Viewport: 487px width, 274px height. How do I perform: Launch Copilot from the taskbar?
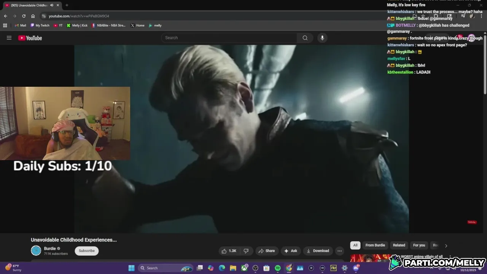(x=211, y=268)
